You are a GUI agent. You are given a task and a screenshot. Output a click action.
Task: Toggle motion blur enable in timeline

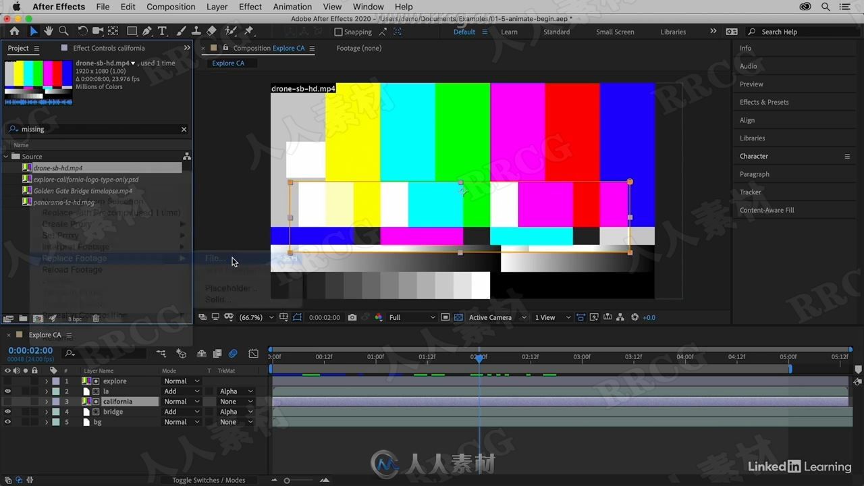pos(233,354)
